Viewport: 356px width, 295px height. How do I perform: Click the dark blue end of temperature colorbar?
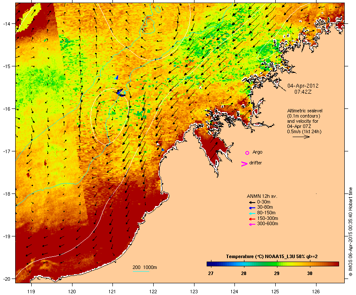[210, 264]
